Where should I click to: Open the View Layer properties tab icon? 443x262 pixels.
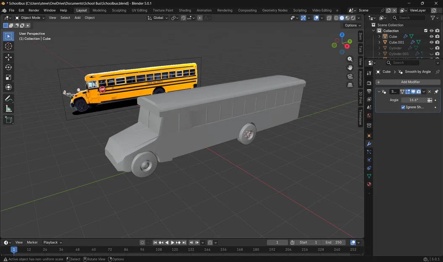click(x=369, y=99)
